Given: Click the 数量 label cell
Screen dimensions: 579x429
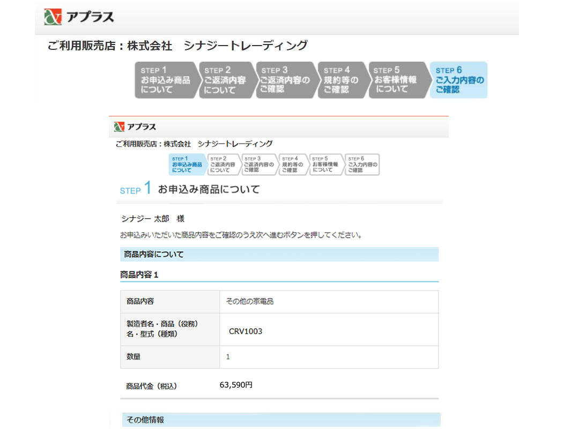Looking at the screenshot, I should point(170,357).
